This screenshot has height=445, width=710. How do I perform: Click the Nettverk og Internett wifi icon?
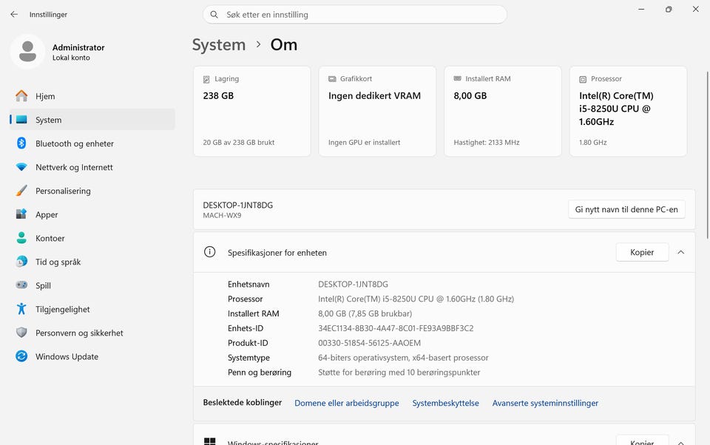click(x=21, y=167)
